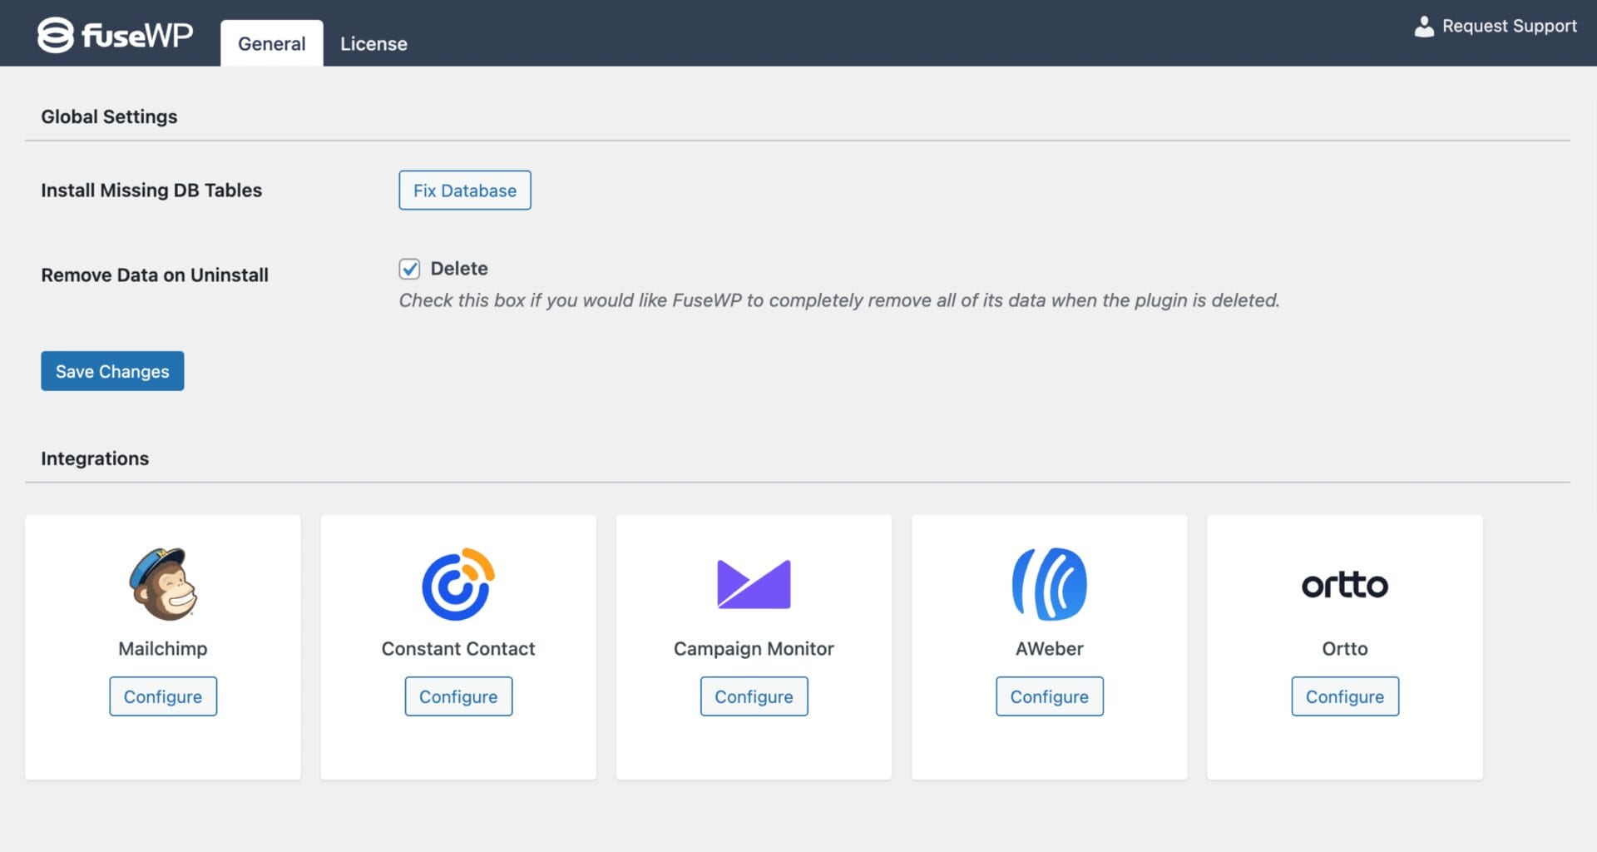Viewport: 1597px width, 852px height.
Task: Configure the Mailchimp integration
Action: click(x=163, y=696)
